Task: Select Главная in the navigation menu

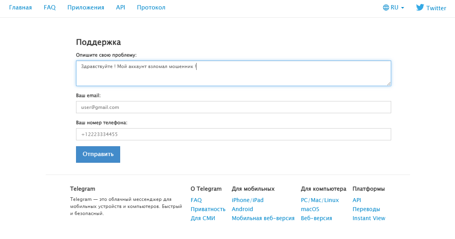Action: pyautogui.click(x=20, y=7)
